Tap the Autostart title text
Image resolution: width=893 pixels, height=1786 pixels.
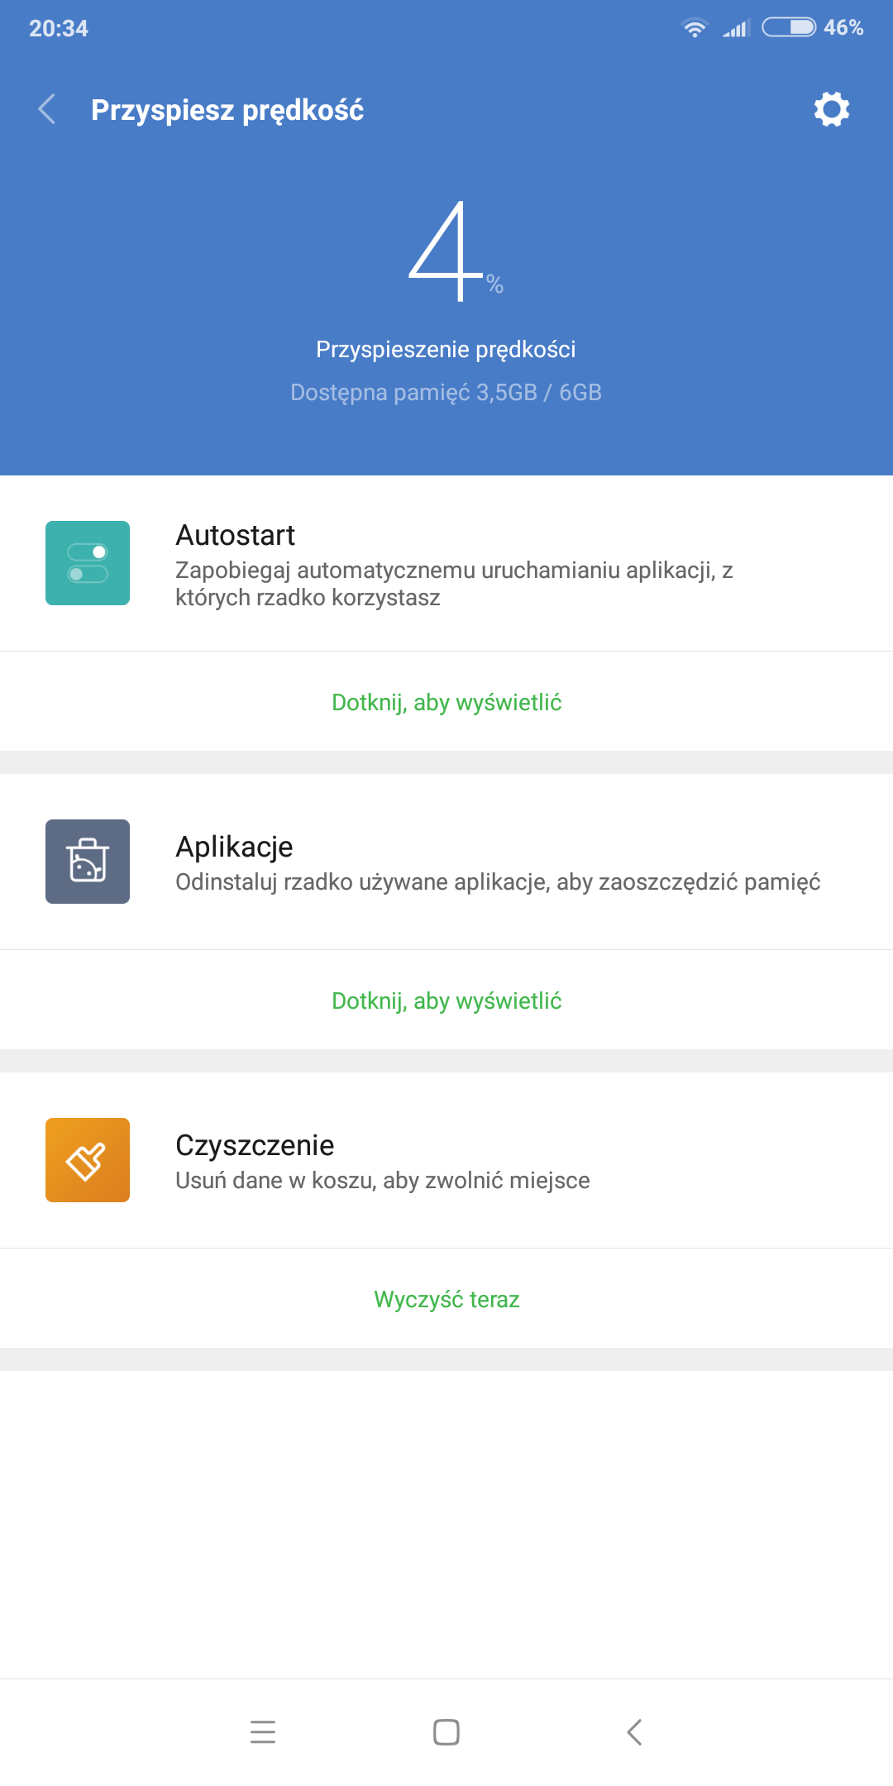tap(235, 535)
